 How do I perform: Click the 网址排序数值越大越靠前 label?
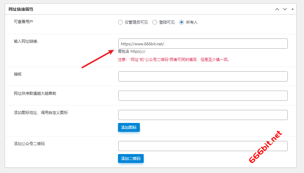35,93
